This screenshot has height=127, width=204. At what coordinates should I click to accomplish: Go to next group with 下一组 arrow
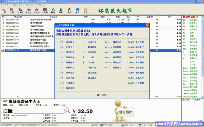tap(37, 11)
